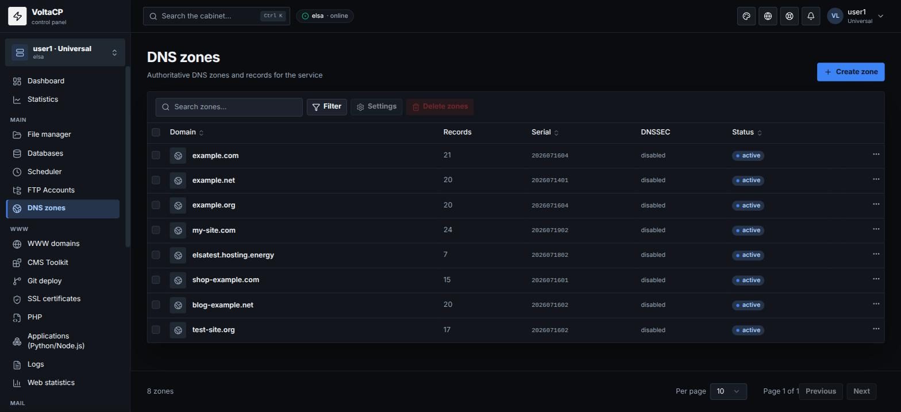Go to File manager

63,134
